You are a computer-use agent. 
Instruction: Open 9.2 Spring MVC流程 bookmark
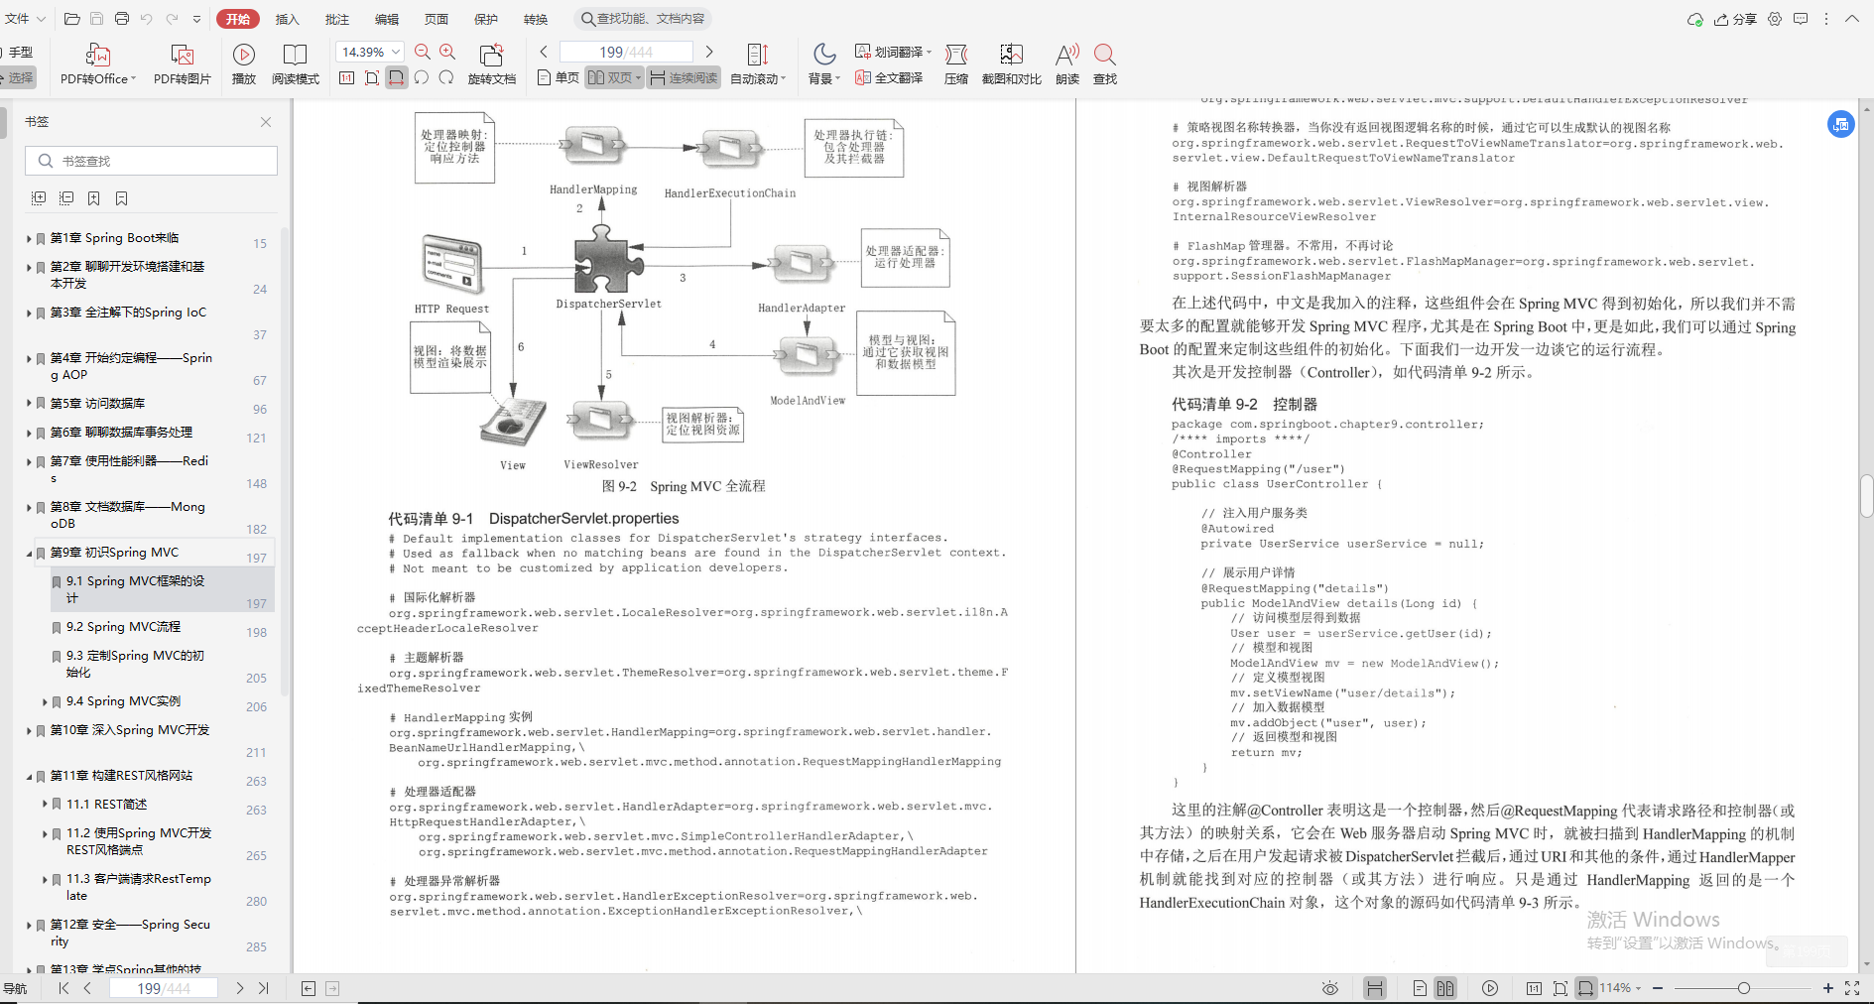click(124, 627)
